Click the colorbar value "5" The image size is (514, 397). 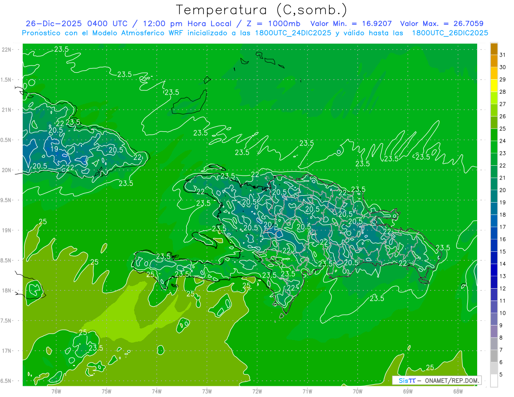(501, 375)
